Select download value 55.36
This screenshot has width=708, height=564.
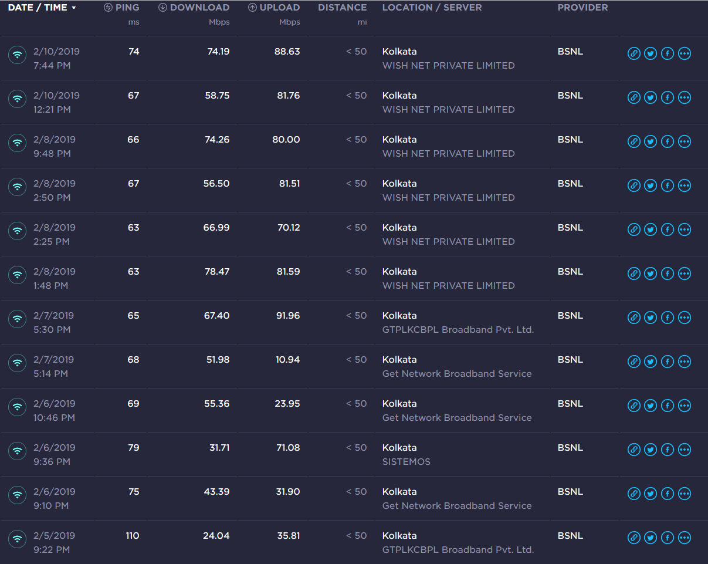pyautogui.click(x=217, y=404)
